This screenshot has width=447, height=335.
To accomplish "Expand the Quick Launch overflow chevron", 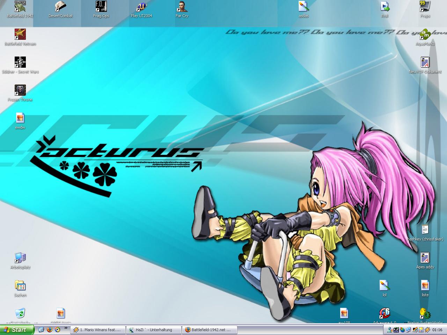I will click(66, 328).
